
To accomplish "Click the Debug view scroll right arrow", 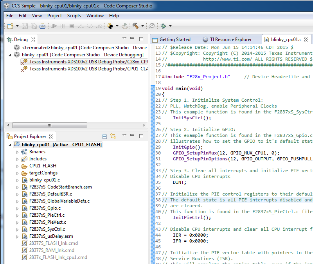I will point(144,125).
